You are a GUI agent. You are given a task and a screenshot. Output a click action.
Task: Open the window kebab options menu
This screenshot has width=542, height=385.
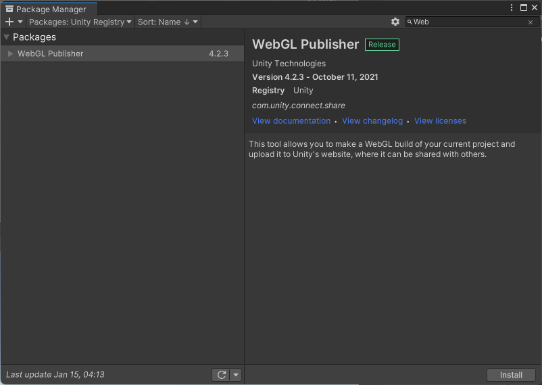coord(512,7)
